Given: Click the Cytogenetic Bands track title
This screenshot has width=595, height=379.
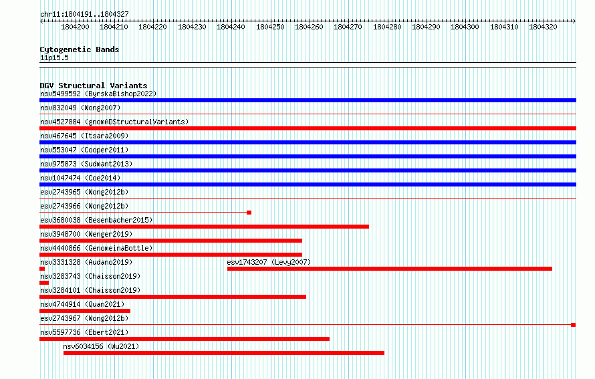Looking at the screenshot, I should point(80,49).
